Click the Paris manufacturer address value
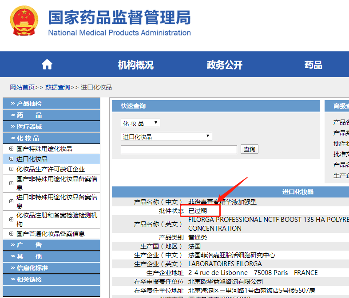This screenshot has height=298, width=349. click(253, 273)
